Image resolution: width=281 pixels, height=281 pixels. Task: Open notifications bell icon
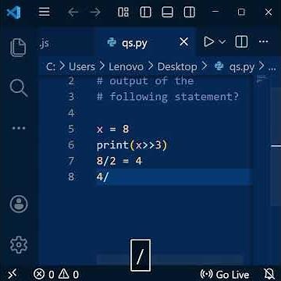coord(269,274)
